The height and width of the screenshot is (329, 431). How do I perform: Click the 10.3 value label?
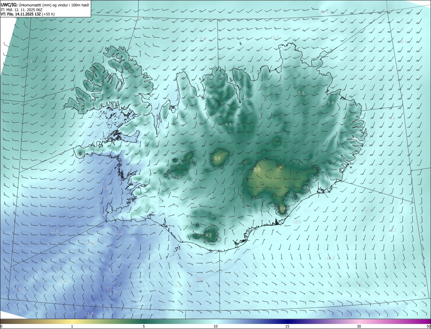(x=297, y=222)
